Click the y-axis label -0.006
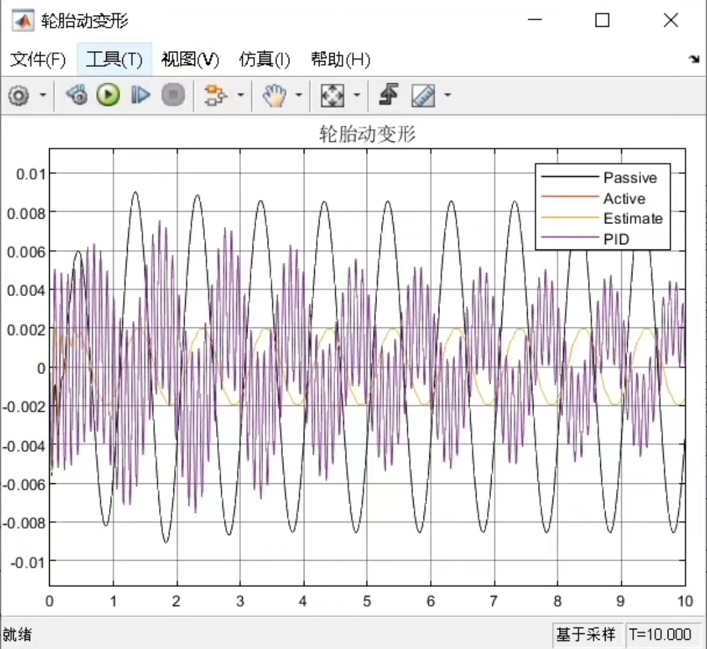This screenshot has height=649, width=707. click(x=24, y=485)
